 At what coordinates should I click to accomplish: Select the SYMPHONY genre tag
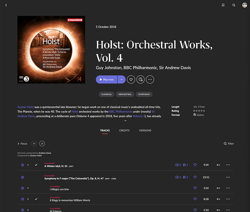144,94
